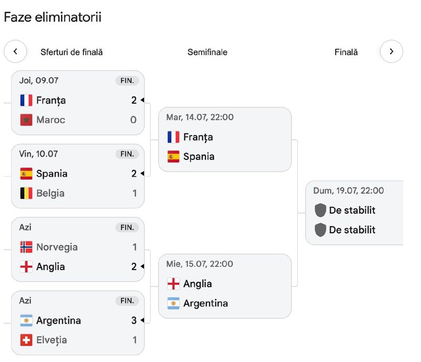421x362 pixels.
Task: Open the final match card dated 19.07
Action: coord(354,213)
